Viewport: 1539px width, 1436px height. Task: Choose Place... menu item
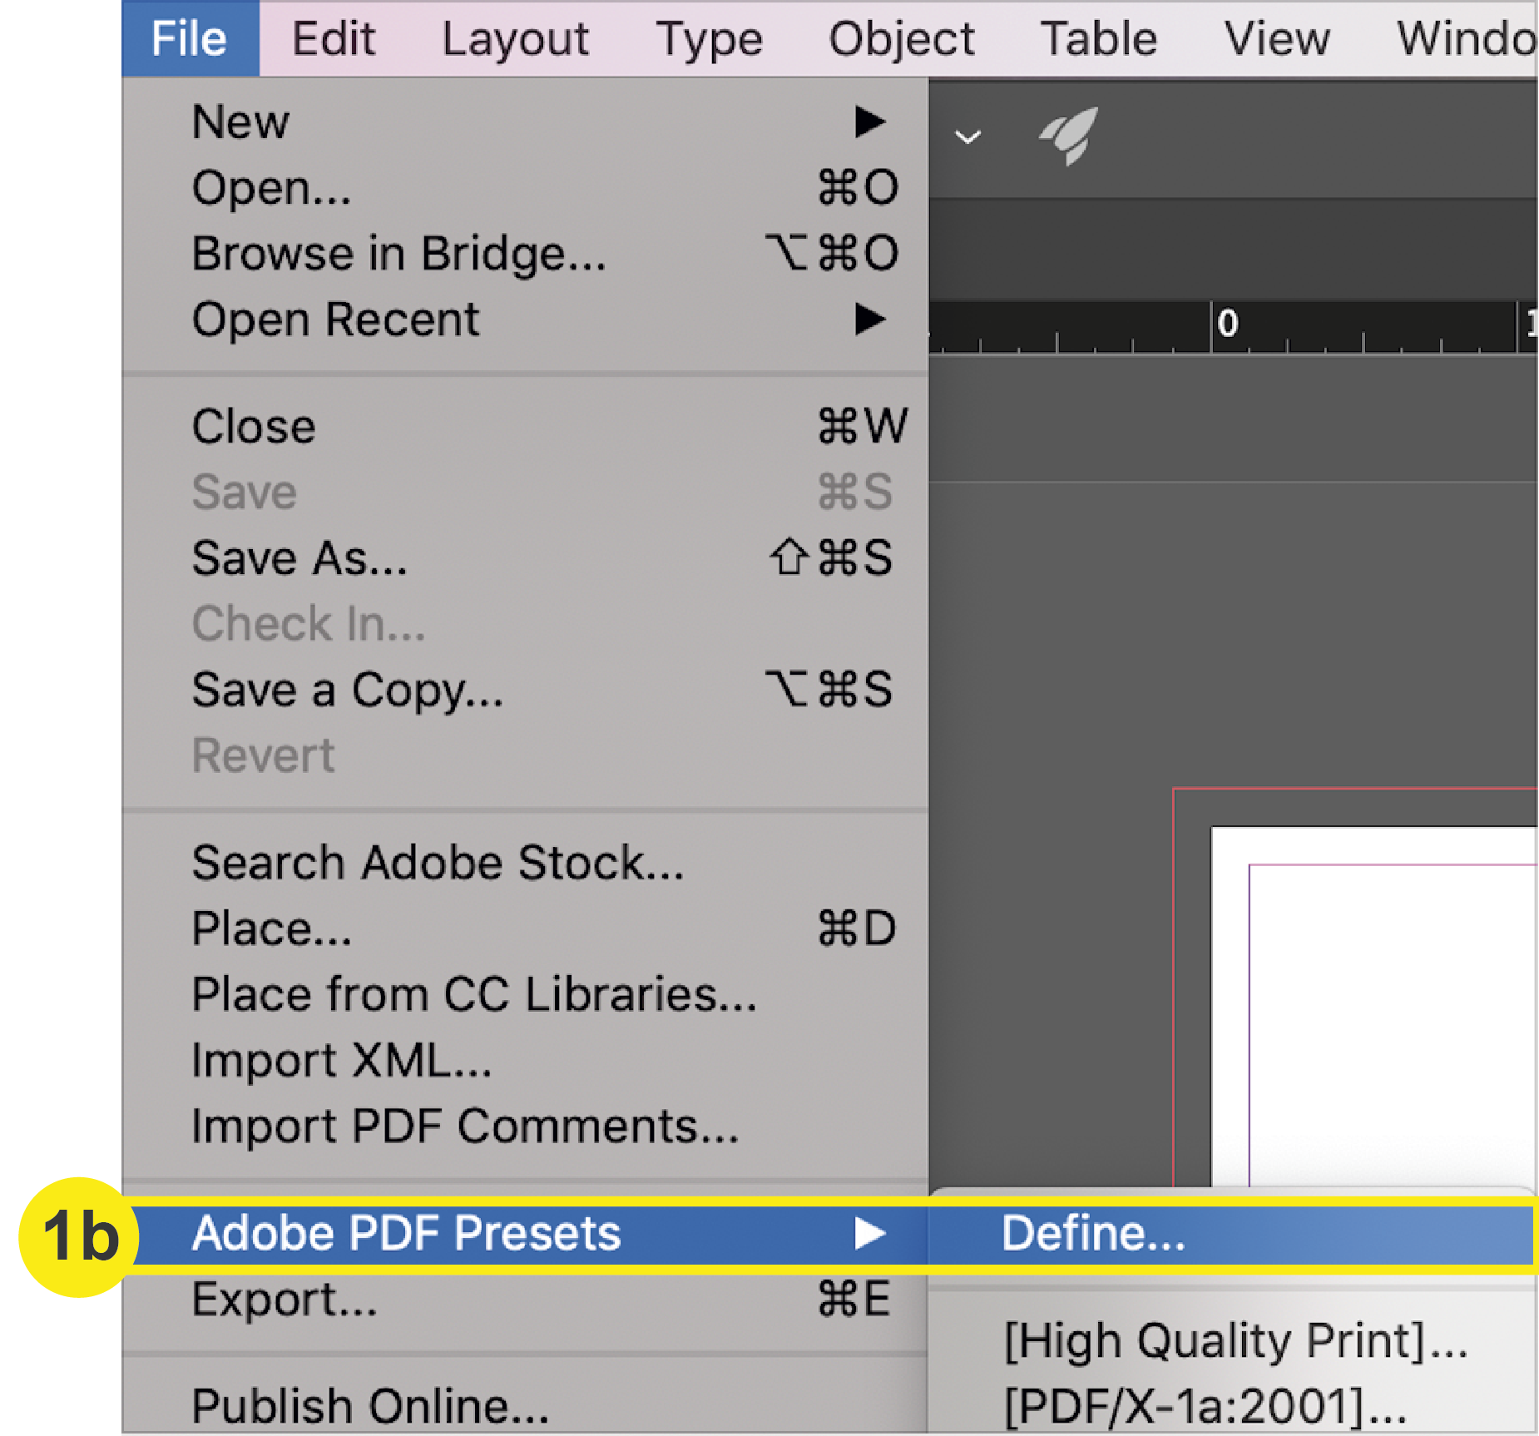click(x=525, y=928)
